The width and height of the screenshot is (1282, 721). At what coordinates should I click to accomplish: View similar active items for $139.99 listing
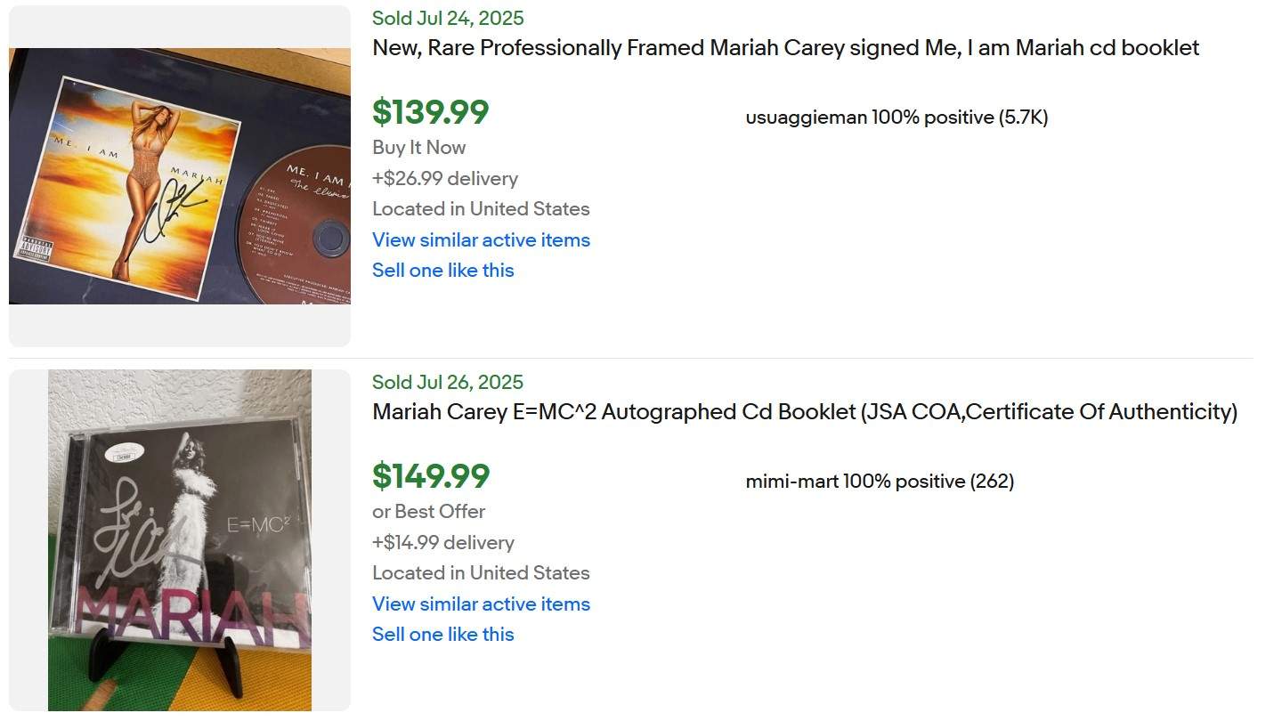click(481, 239)
